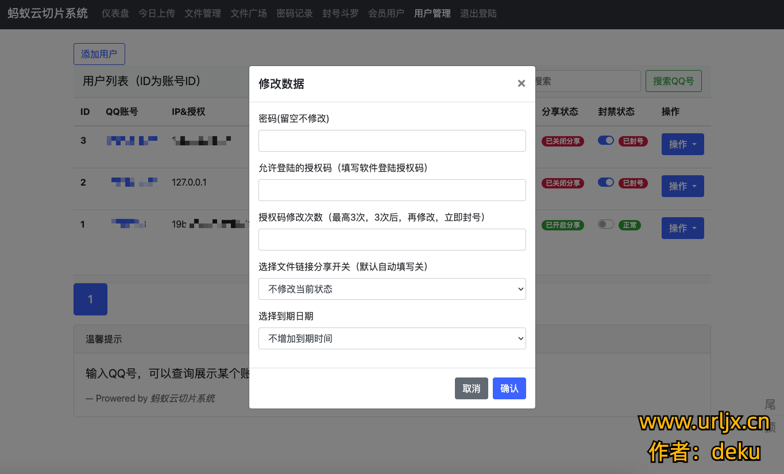Click the 蚂蚁云切片系统 brand title
Image resolution: width=784 pixels, height=474 pixels.
(x=48, y=13)
